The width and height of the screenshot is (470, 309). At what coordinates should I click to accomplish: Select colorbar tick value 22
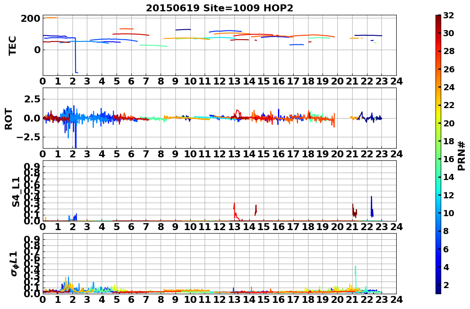[449, 105]
